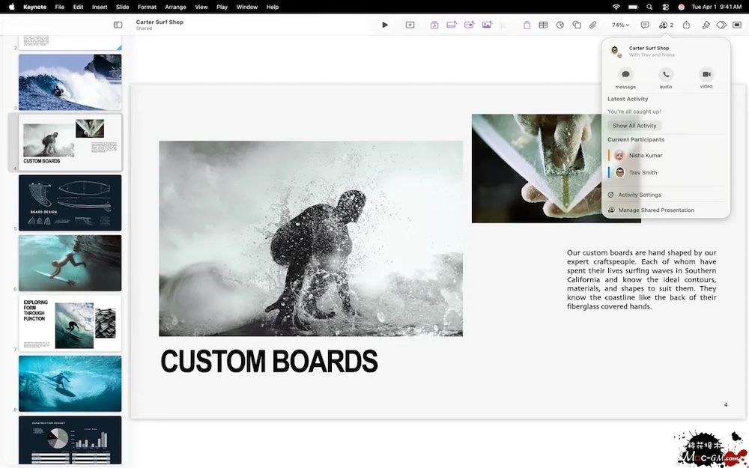Open the Comment toolbar icon
749x468 pixels.
tap(645, 25)
